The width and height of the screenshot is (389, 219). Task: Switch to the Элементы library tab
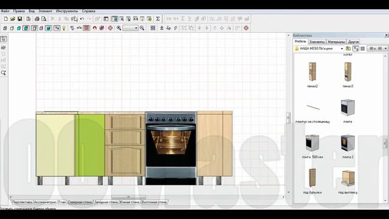click(317, 42)
